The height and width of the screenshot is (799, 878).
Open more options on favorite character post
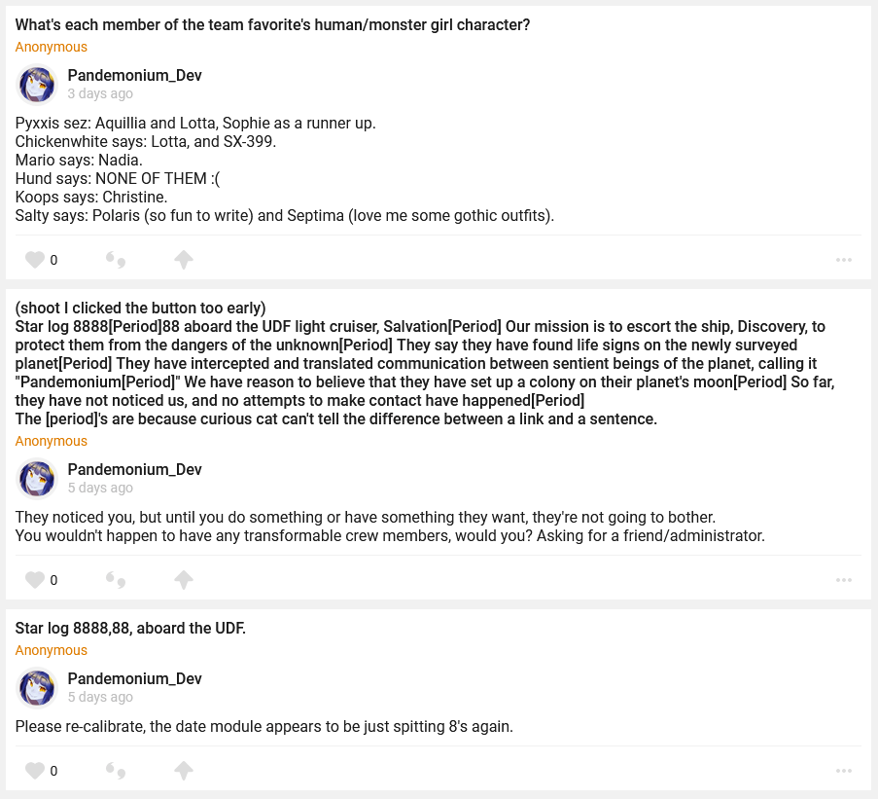click(843, 260)
